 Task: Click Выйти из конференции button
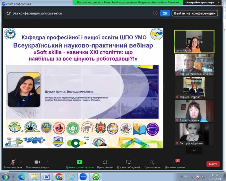pos(195,13)
